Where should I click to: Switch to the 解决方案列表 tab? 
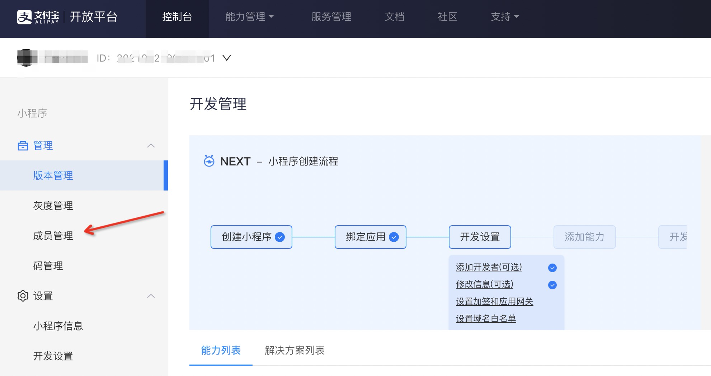pos(295,350)
